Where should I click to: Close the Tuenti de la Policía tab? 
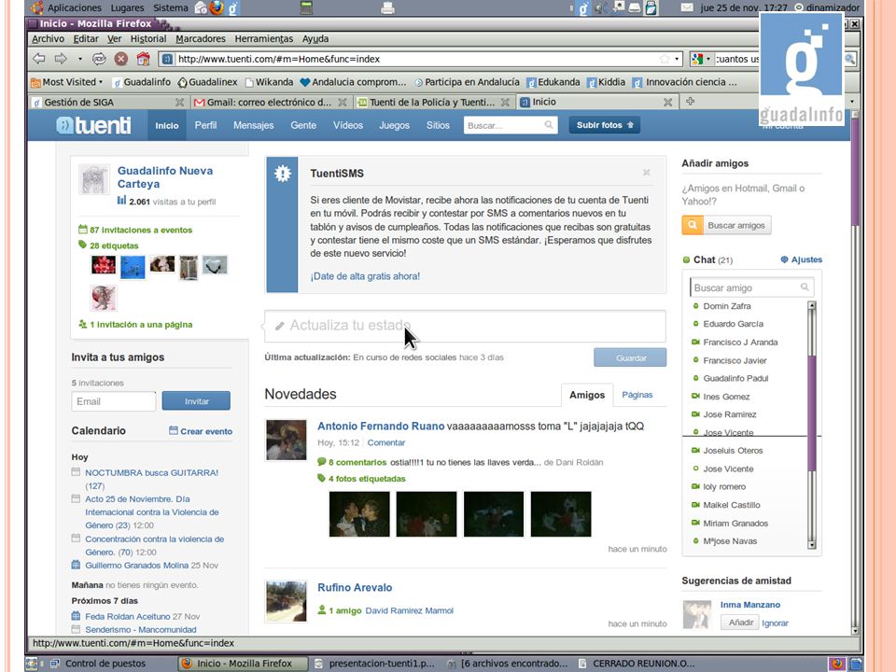point(505,103)
